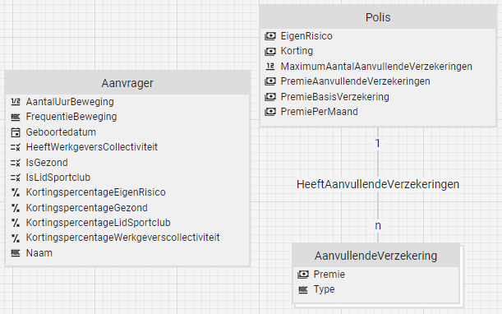Click the text icon next to Naam
The image size is (502, 314).
point(16,253)
